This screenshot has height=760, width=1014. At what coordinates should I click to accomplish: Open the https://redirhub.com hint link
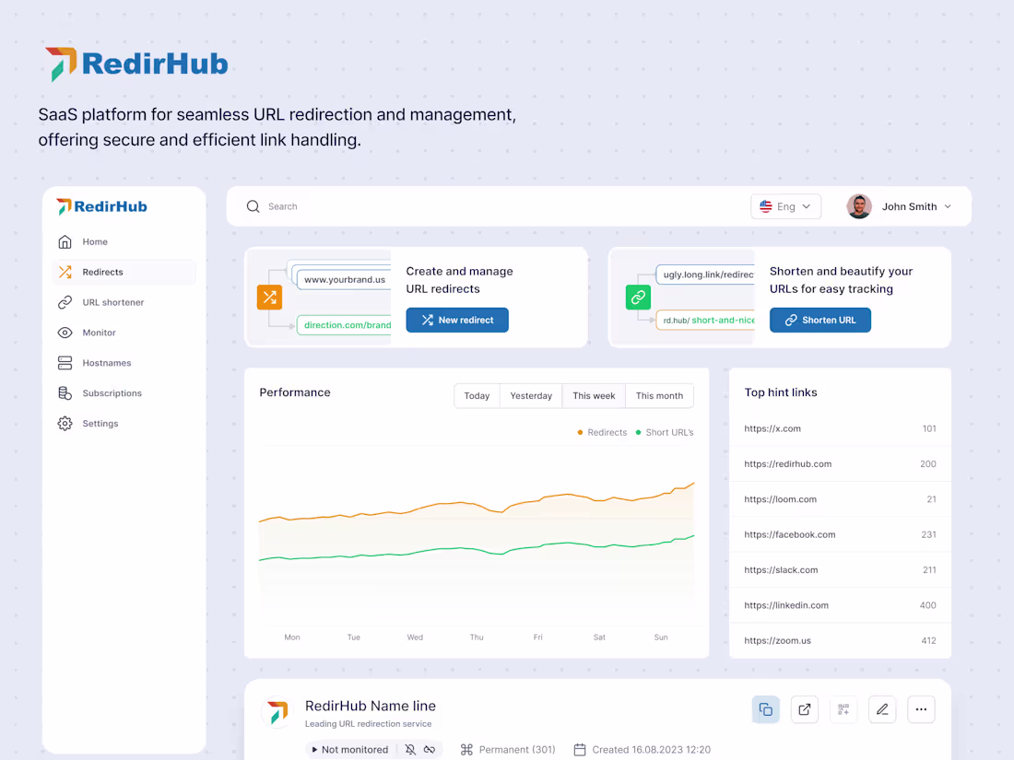(788, 463)
